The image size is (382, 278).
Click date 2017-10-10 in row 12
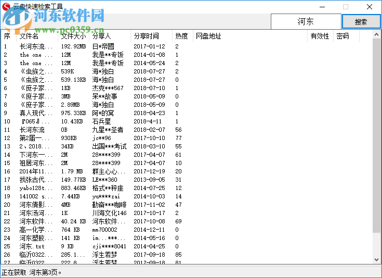(x=149, y=138)
